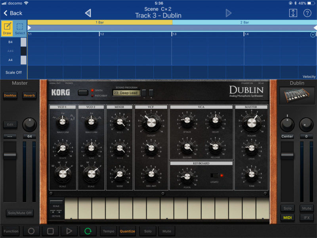Click the Mixer VCO 2 level knob
Viewport: 317px width, 238px height.
pos(120,148)
